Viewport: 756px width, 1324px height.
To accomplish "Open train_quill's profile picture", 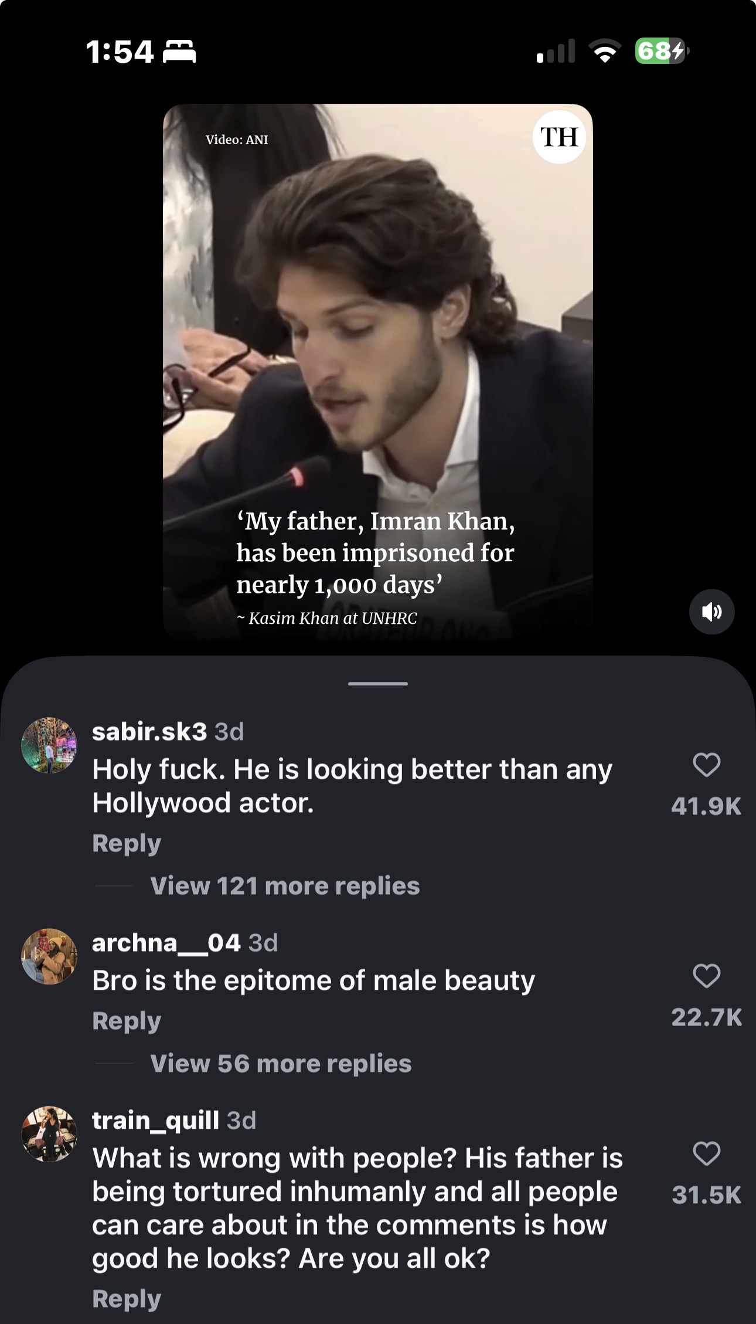I will click(49, 1134).
